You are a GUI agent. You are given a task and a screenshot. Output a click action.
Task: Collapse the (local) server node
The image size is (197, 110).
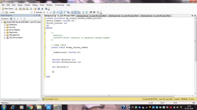2,22
